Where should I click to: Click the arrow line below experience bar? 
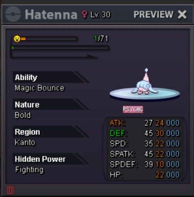tap(54, 56)
